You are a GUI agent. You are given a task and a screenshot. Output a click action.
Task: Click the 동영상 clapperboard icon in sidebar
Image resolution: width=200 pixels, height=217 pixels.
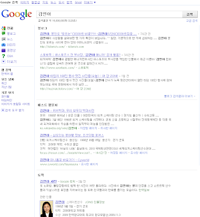3,50
